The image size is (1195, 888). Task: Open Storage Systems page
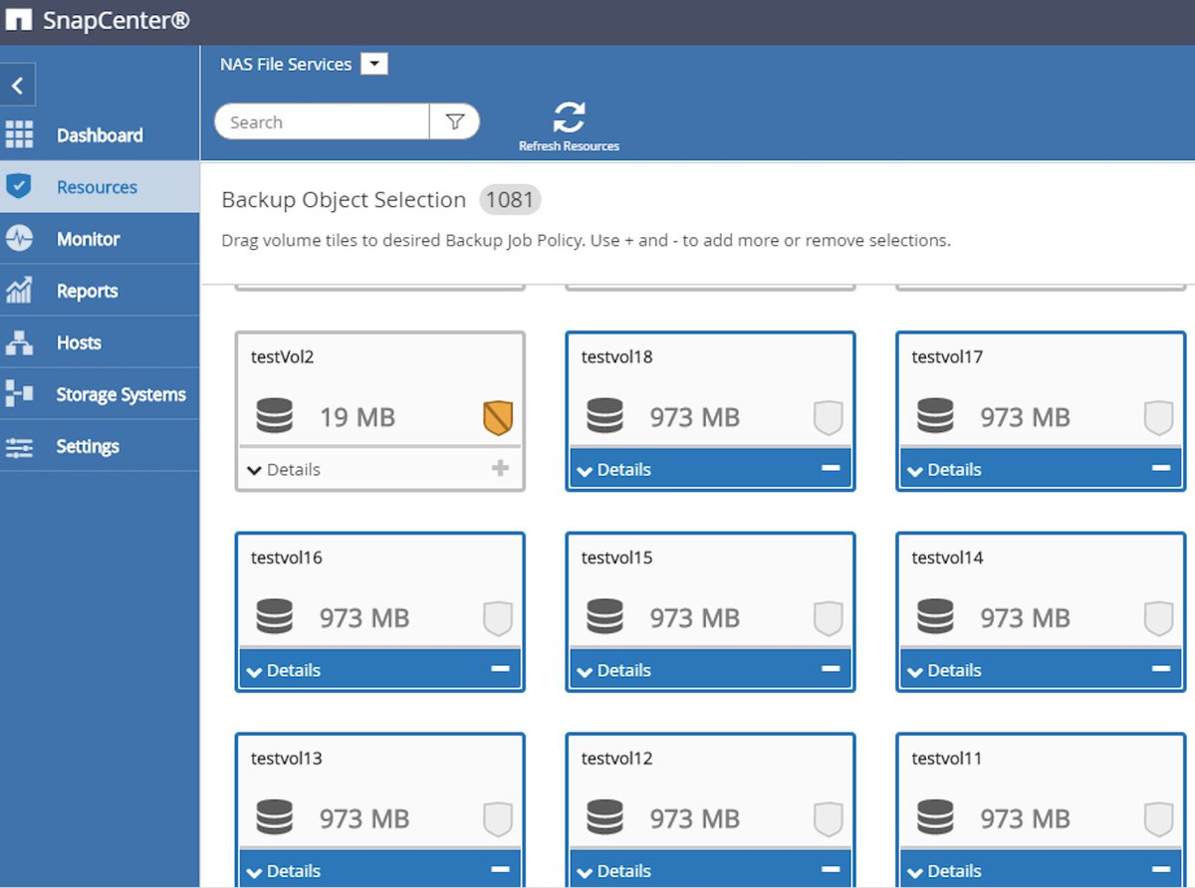[x=100, y=394]
